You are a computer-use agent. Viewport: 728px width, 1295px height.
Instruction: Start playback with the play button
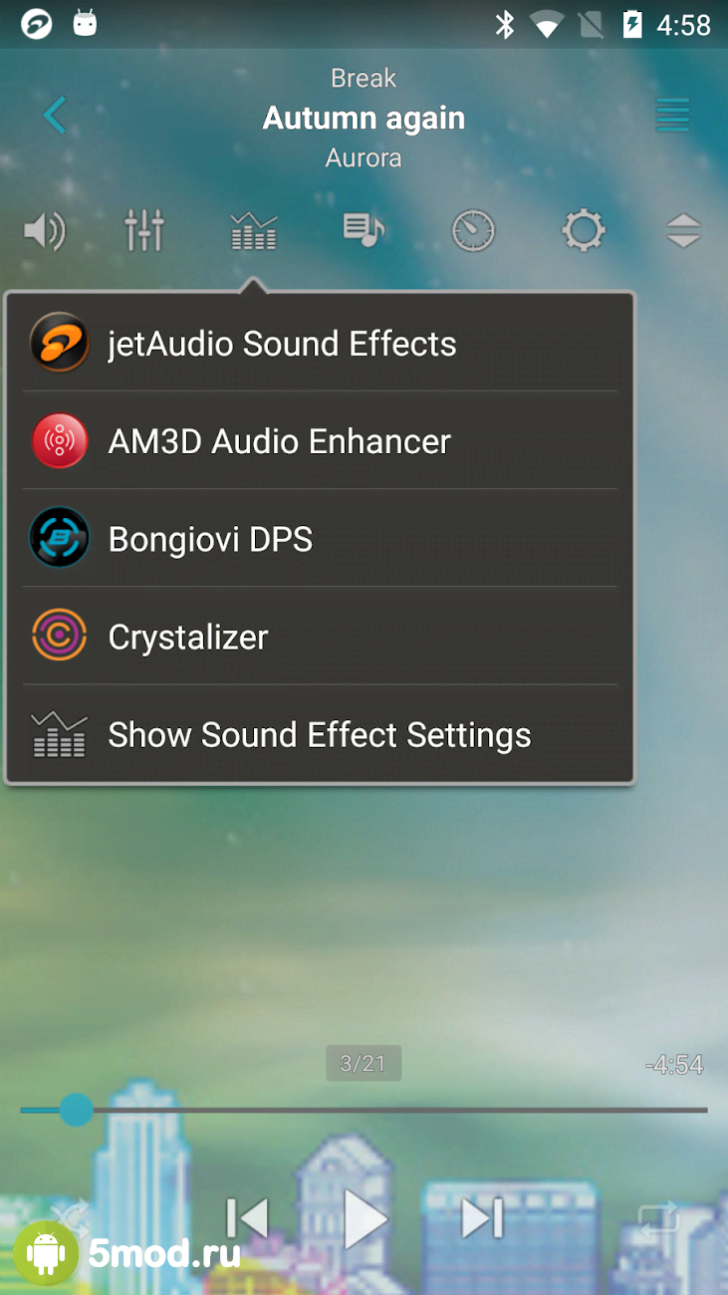coord(364,1218)
